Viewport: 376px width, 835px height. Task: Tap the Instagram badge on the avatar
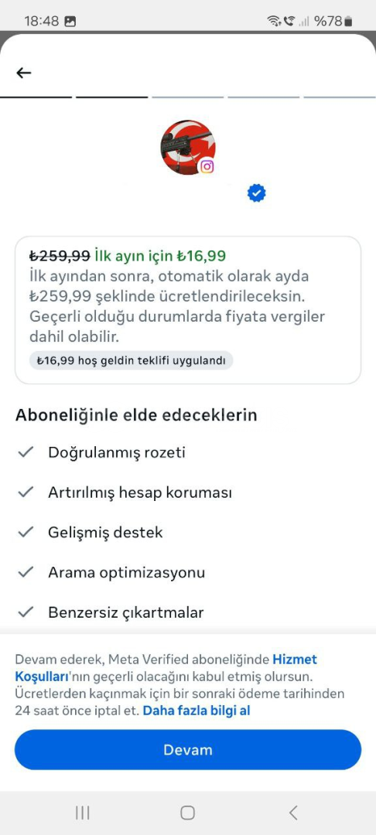[207, 167]
